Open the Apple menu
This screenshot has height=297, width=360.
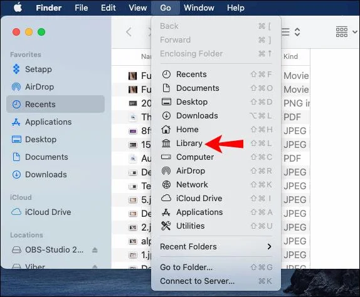click(x=18, y=8)
